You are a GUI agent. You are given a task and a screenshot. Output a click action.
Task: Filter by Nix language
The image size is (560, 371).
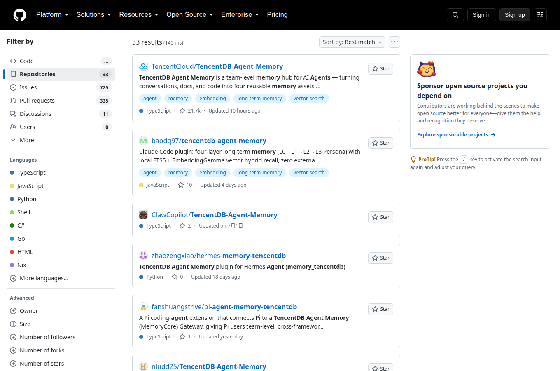click(x=61, y=265)
